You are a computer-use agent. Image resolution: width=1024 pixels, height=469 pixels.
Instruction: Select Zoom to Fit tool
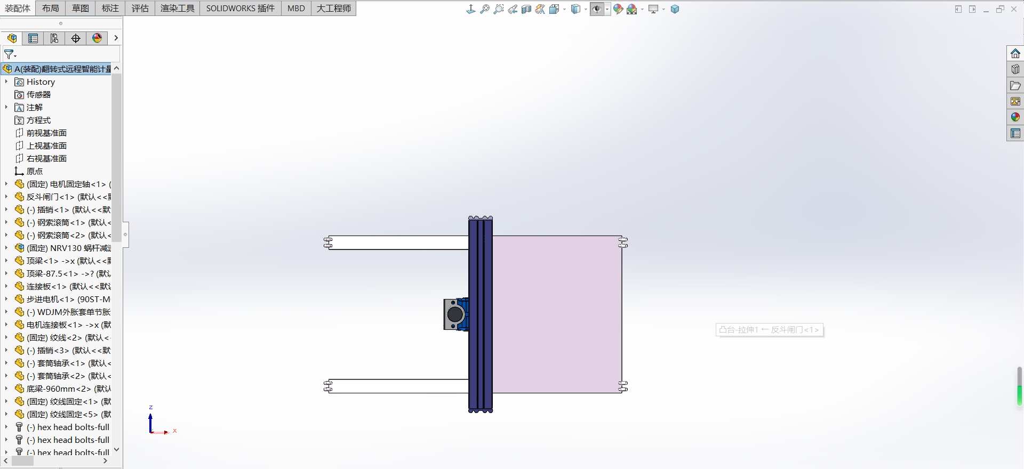(x=484, y=9)
